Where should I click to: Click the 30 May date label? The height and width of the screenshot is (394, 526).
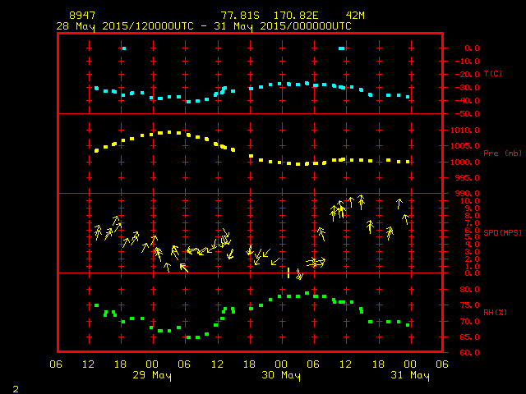(x=281, y=375)
